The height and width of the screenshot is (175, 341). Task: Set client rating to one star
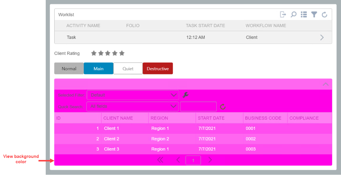[94, 53]
